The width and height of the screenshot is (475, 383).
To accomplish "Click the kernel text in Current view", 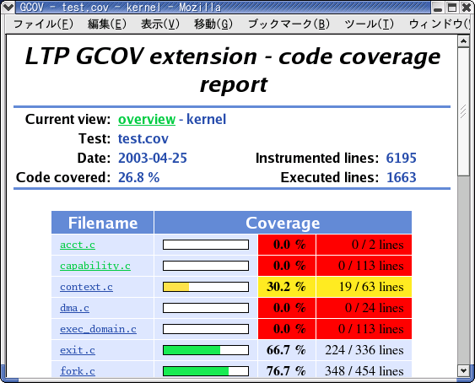I will [207, 120].
